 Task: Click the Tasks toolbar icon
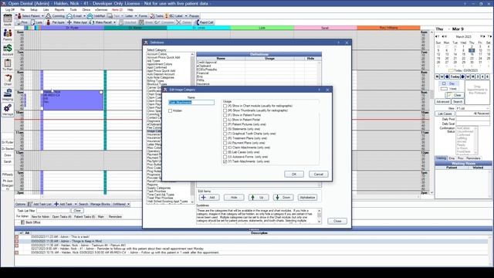(x=152, y=15)
